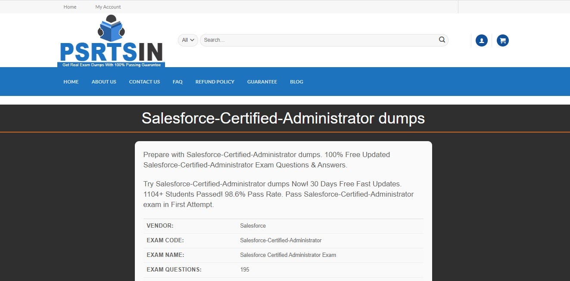Select exam code value Salesforce-Certified-Administrator
The image size is (570, 281).
pos(281,241)
